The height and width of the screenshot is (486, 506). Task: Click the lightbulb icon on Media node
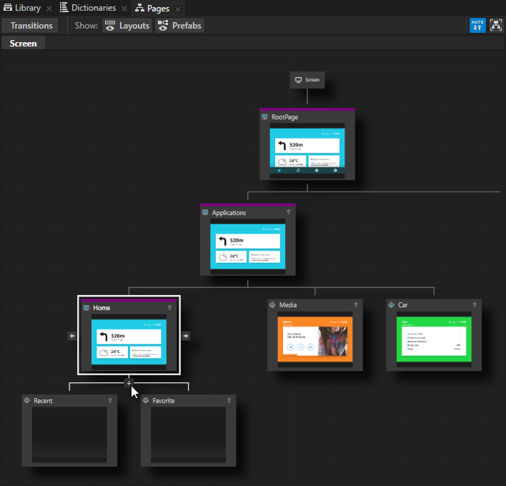pyautogui.click(x=355, y=305)
